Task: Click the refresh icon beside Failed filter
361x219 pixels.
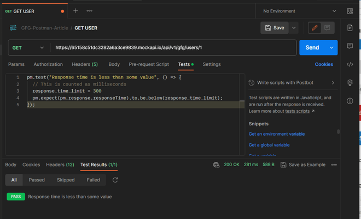Action: pos(115,180)
